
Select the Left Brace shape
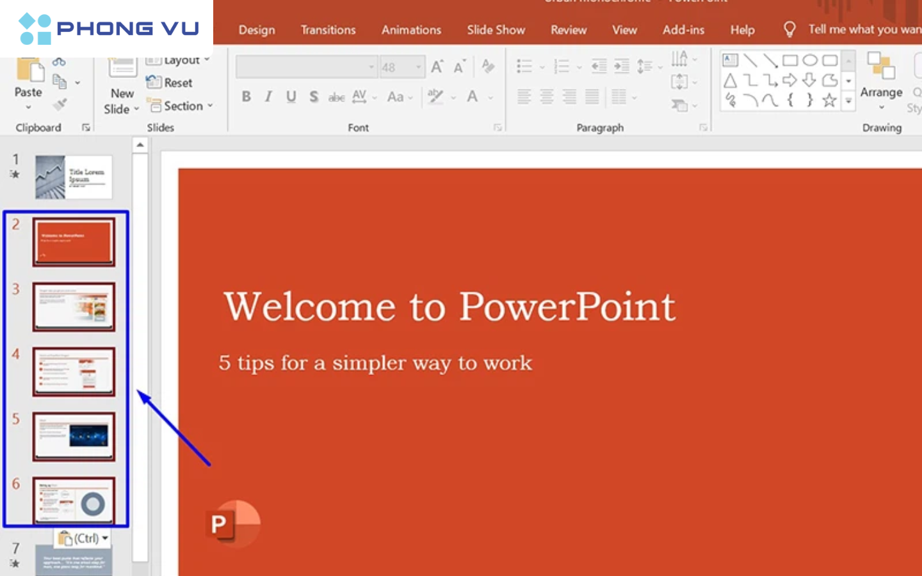790,100
